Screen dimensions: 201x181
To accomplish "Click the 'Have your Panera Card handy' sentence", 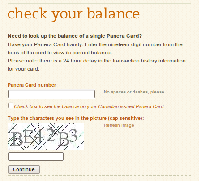I will 95,49.
